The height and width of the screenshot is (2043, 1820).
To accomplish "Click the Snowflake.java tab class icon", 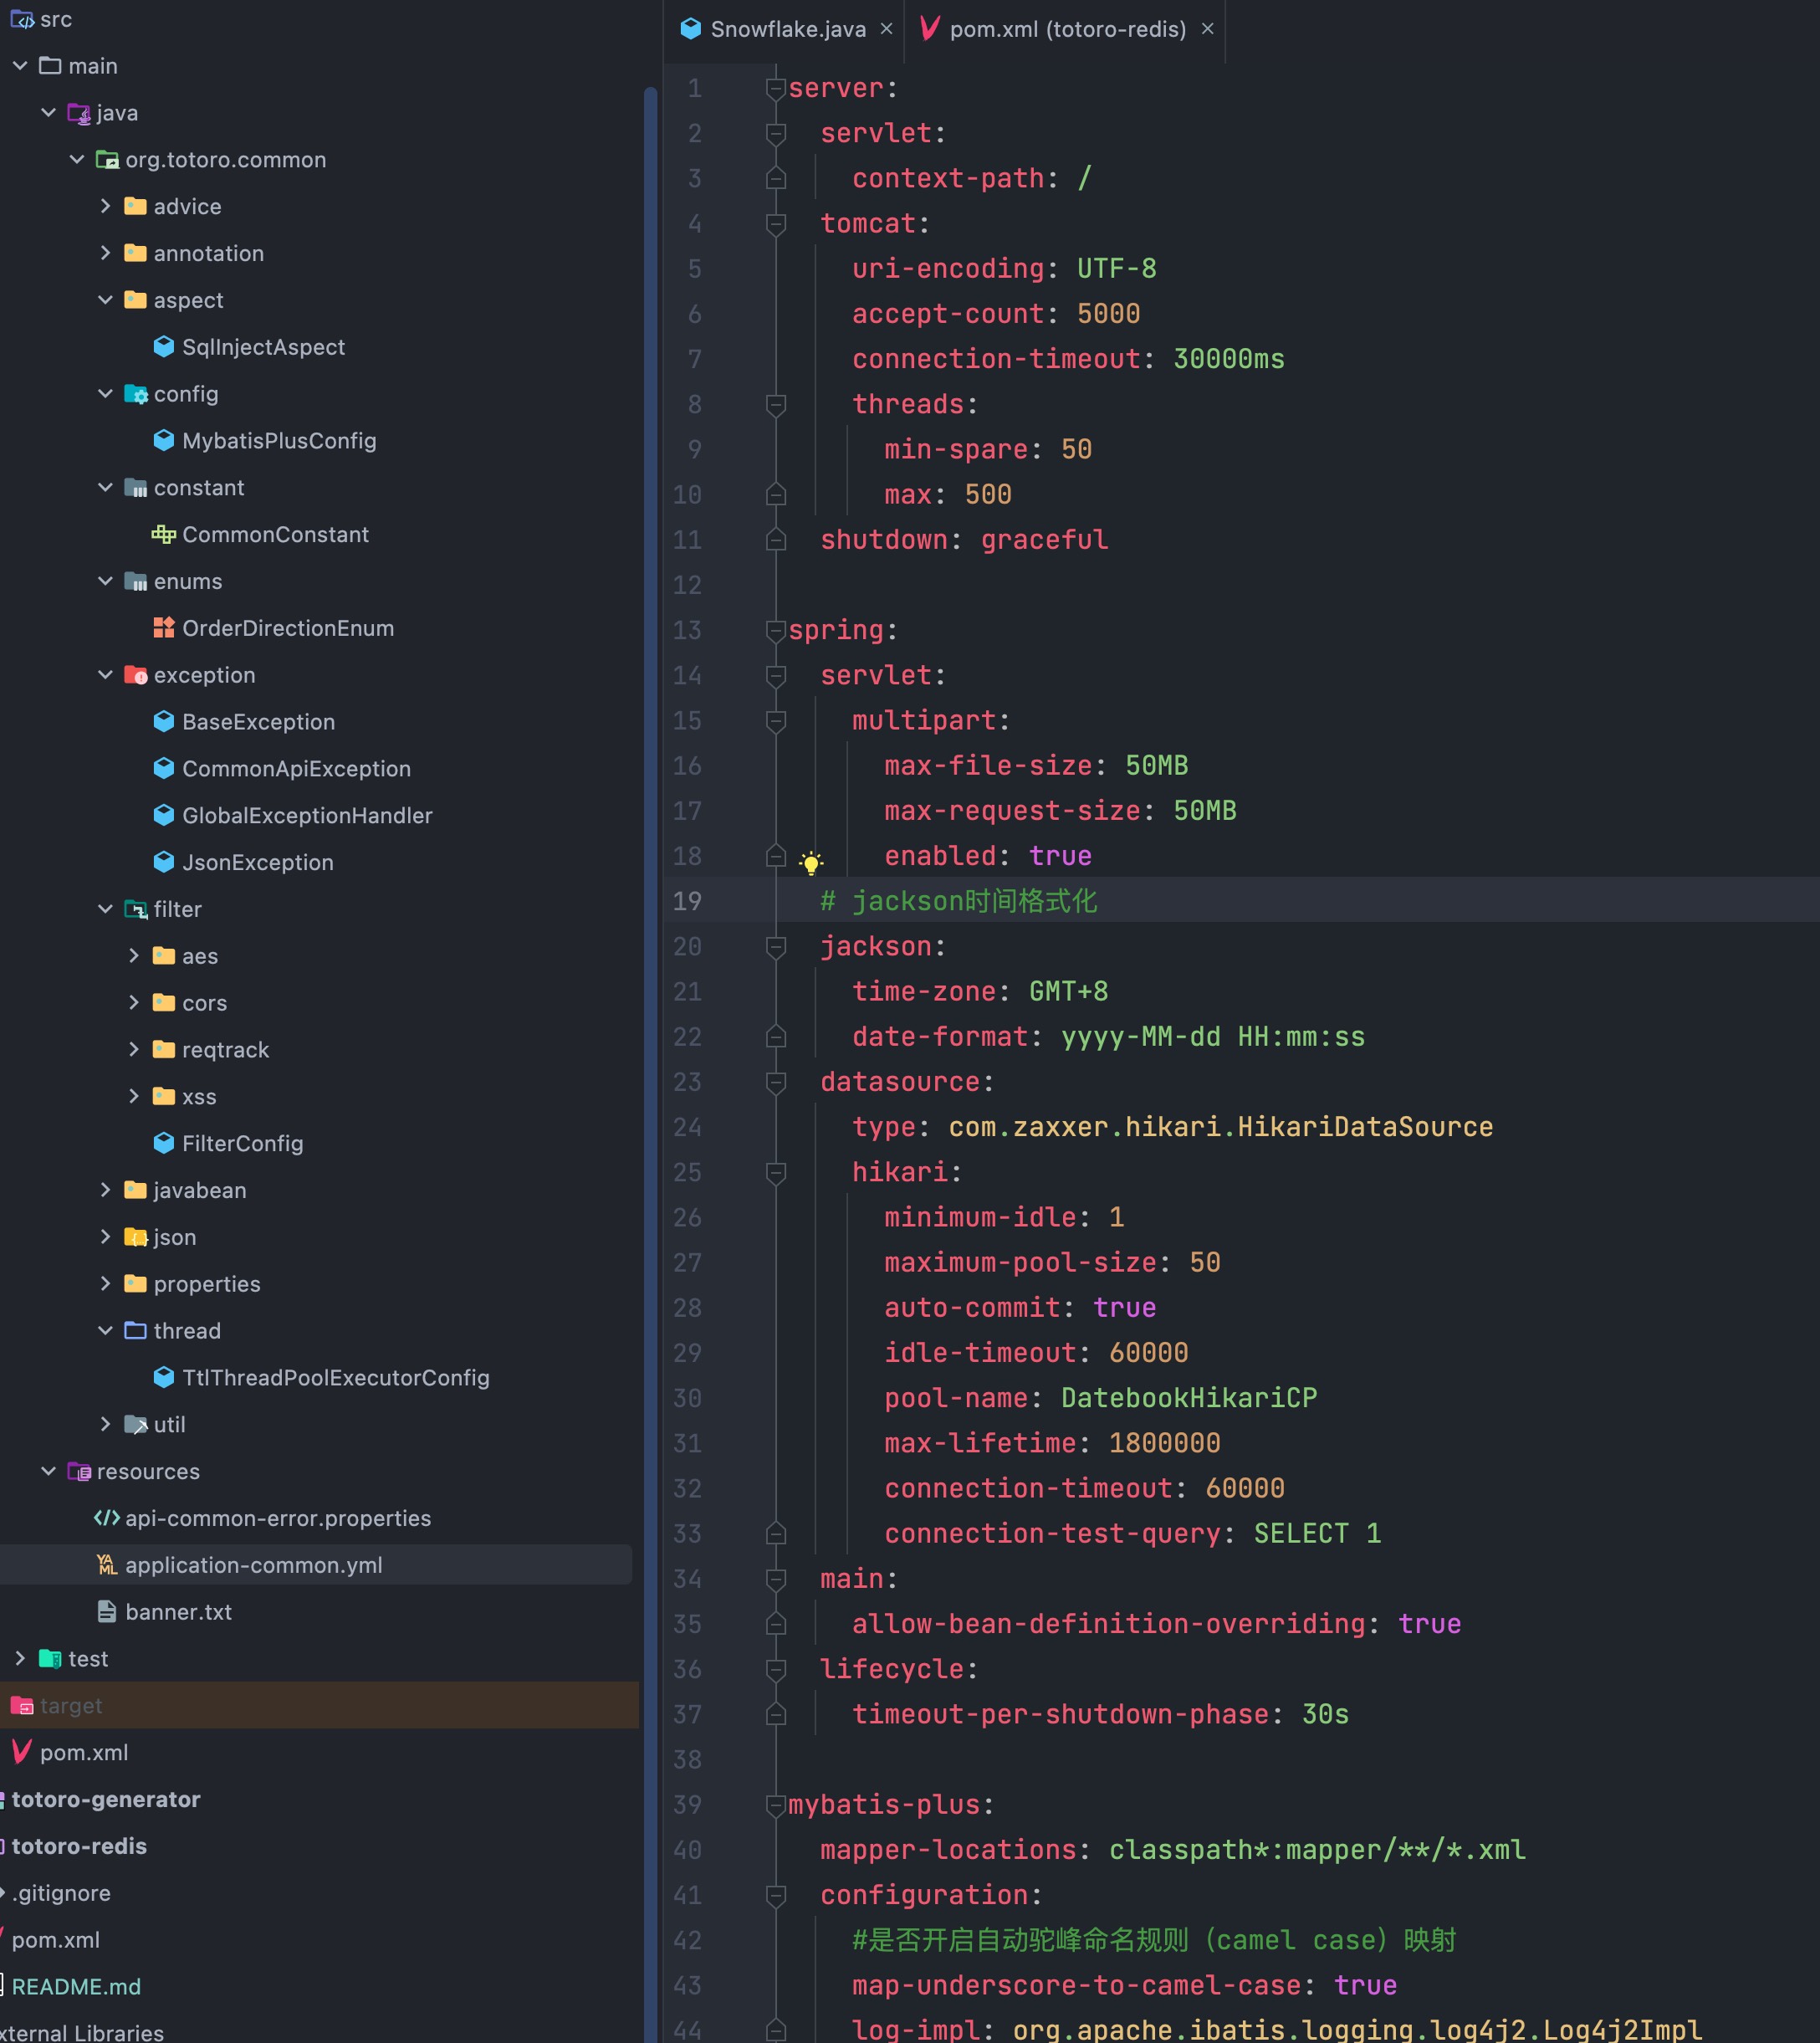I will pos(690,29).
